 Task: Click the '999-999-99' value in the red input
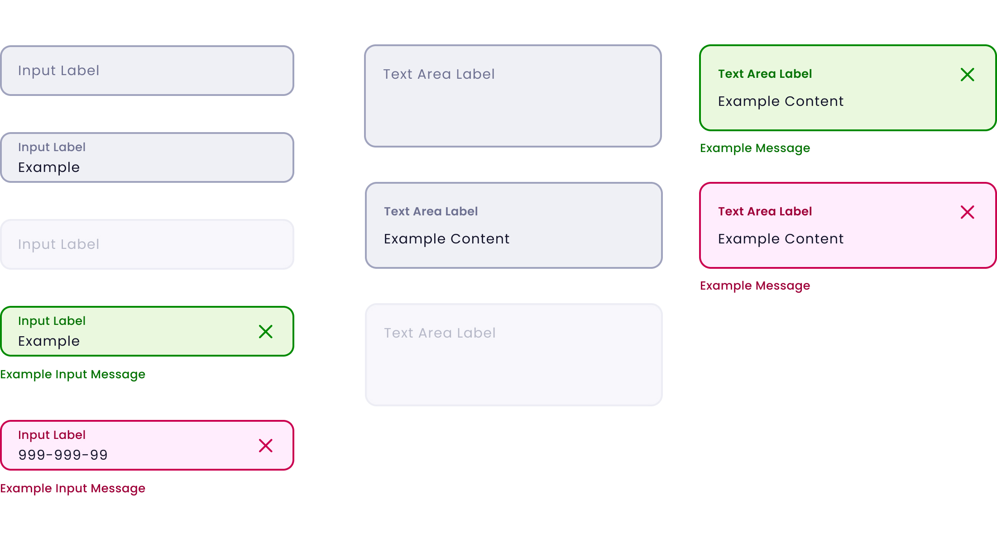63,455
